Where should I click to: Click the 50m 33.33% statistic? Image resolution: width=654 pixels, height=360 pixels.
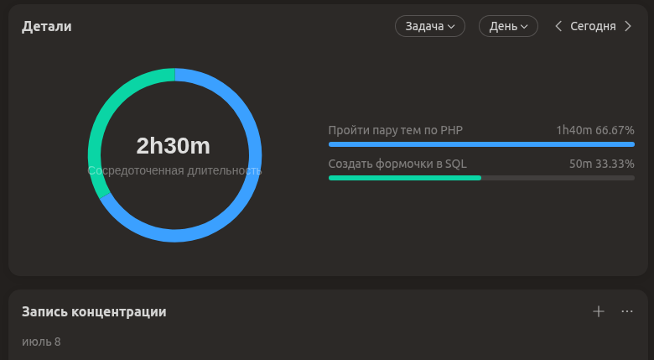[602, 164]
